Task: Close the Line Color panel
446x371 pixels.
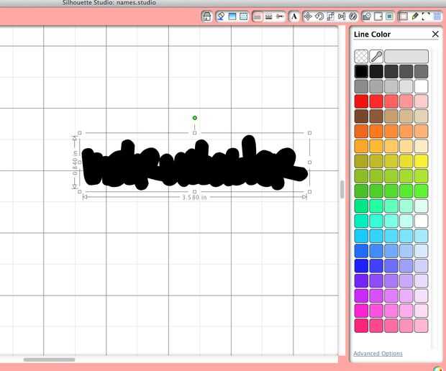Action: [435, 34]
